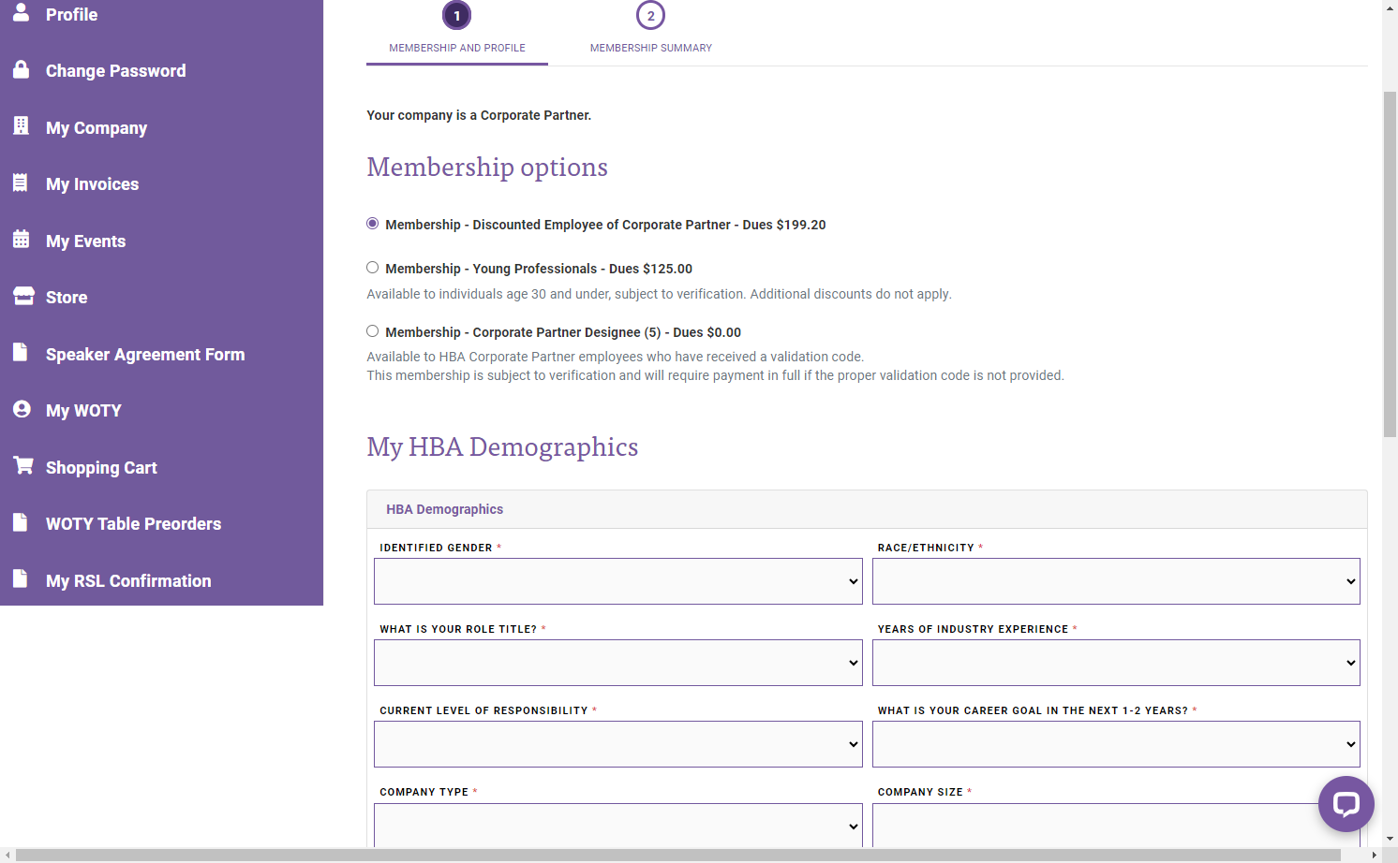Click the horizontal scrollbar thumb
1398x863 pixels.
[677, 856]
